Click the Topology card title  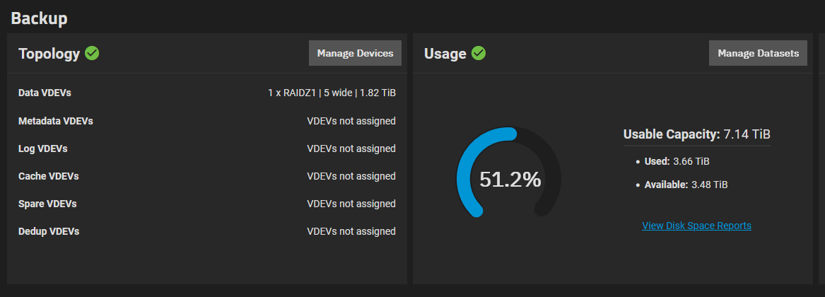tap(49, 54)
